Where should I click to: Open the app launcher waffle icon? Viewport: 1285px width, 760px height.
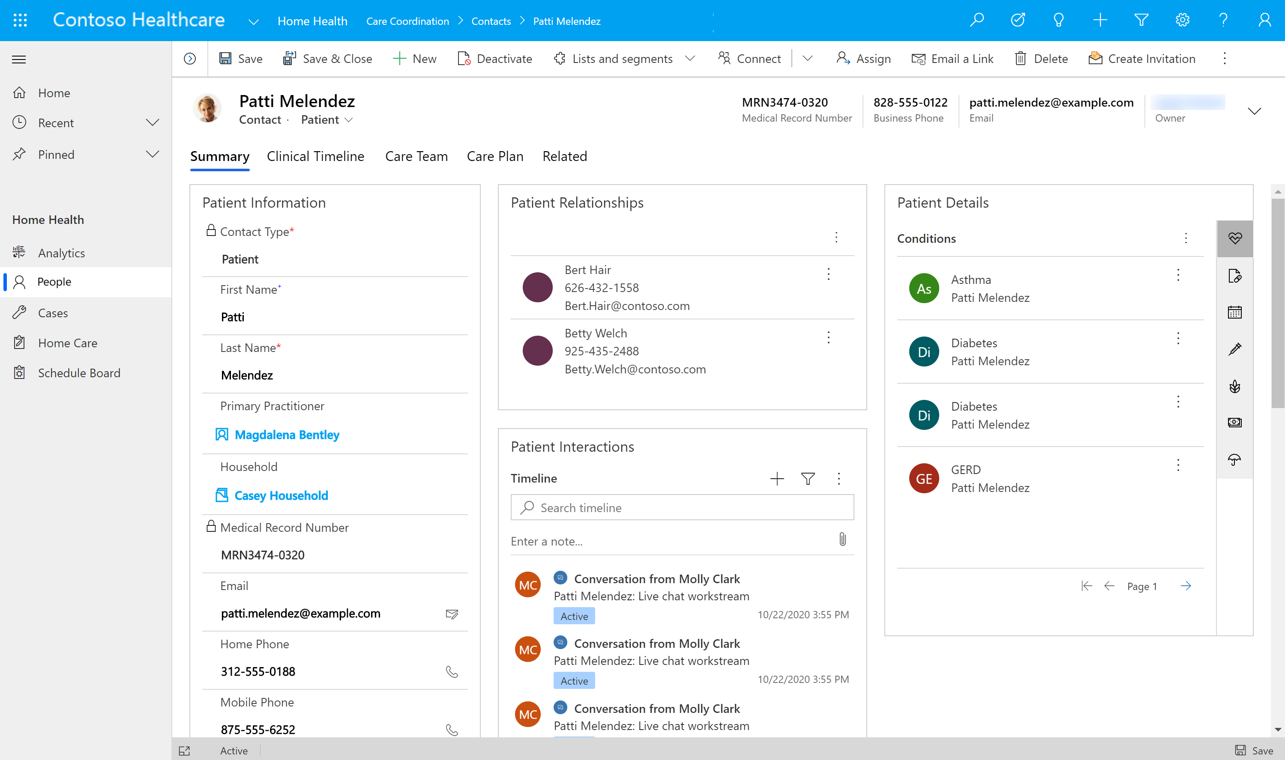click(x=20, y=21)
